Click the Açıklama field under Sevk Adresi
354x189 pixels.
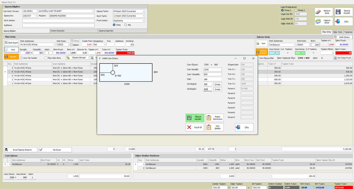coord(58,25)
